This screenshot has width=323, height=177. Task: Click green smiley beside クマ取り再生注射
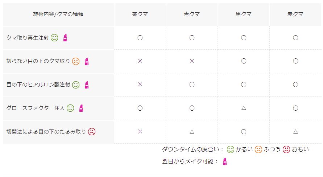click(54, 38)
